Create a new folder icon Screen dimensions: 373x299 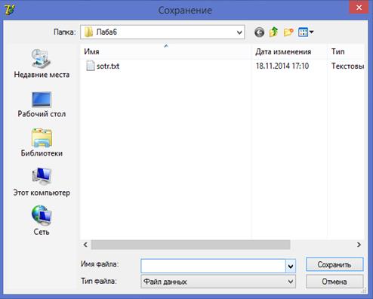(288, 32)
